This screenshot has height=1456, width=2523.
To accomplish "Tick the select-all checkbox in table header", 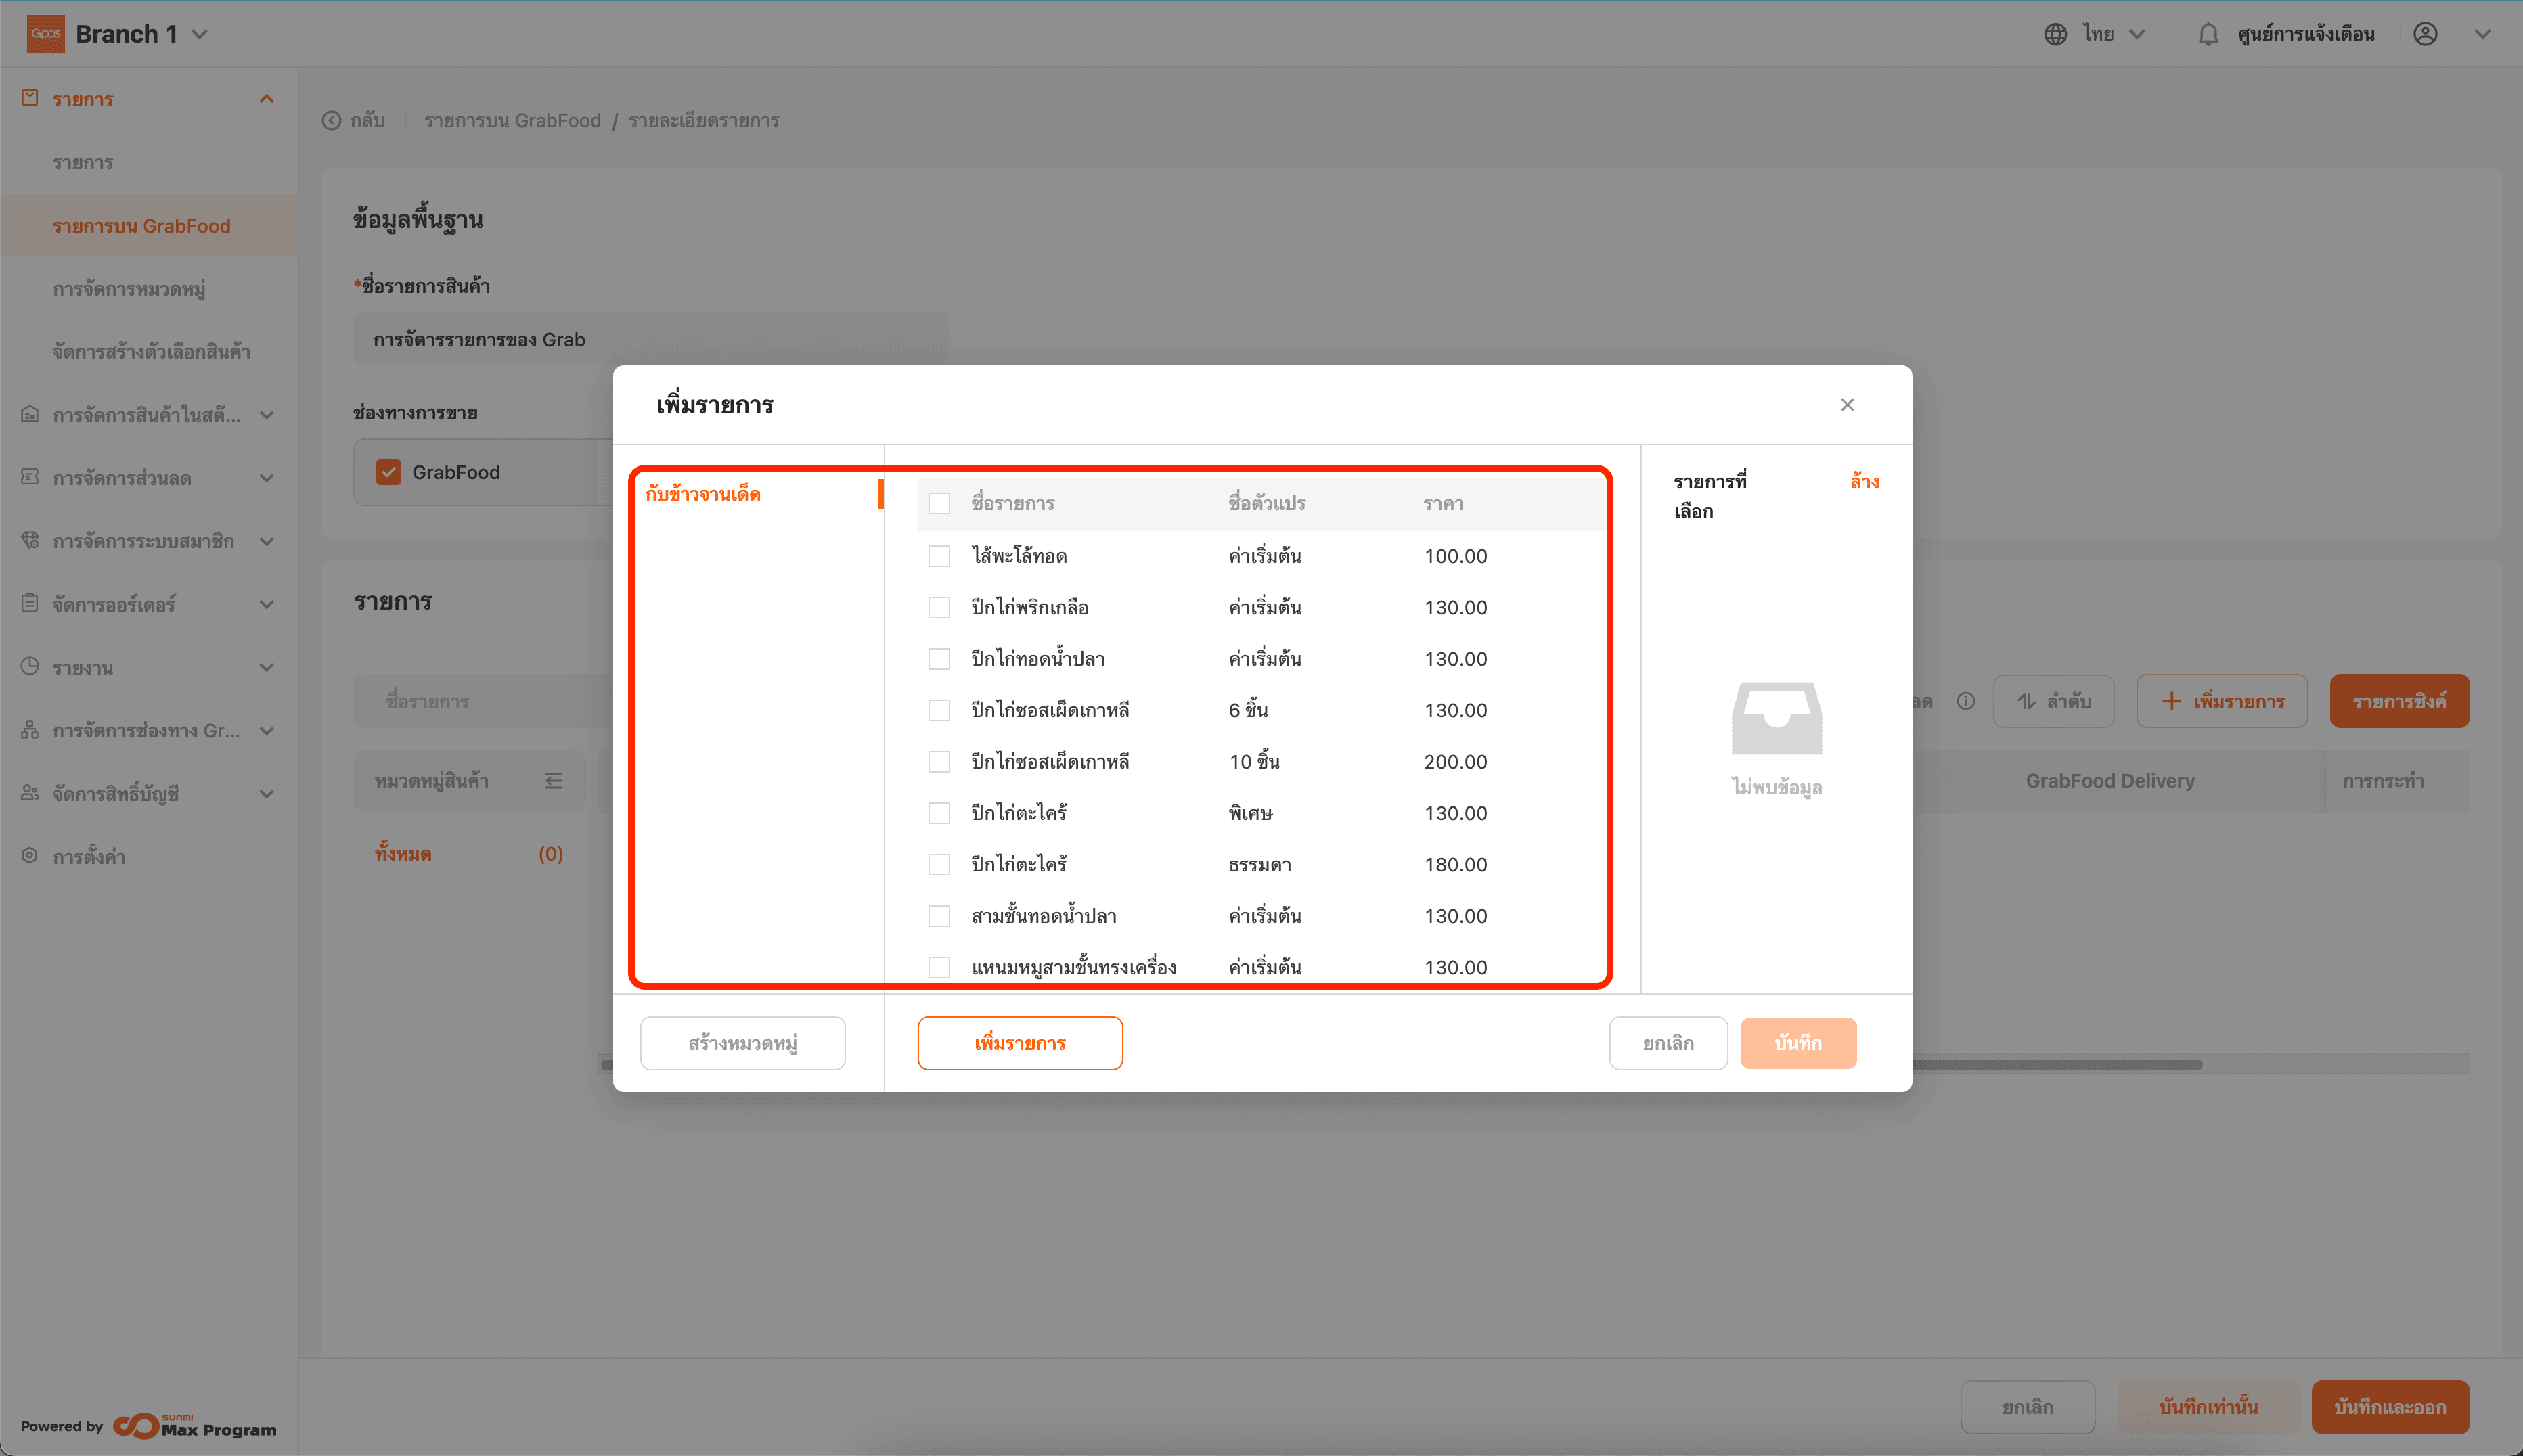I will coord(938,503).
